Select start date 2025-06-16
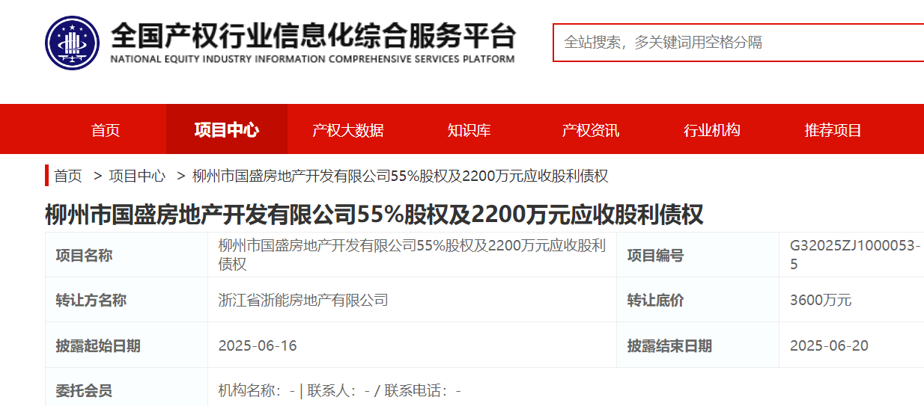 pyautogui.click(x=258, y=345)
